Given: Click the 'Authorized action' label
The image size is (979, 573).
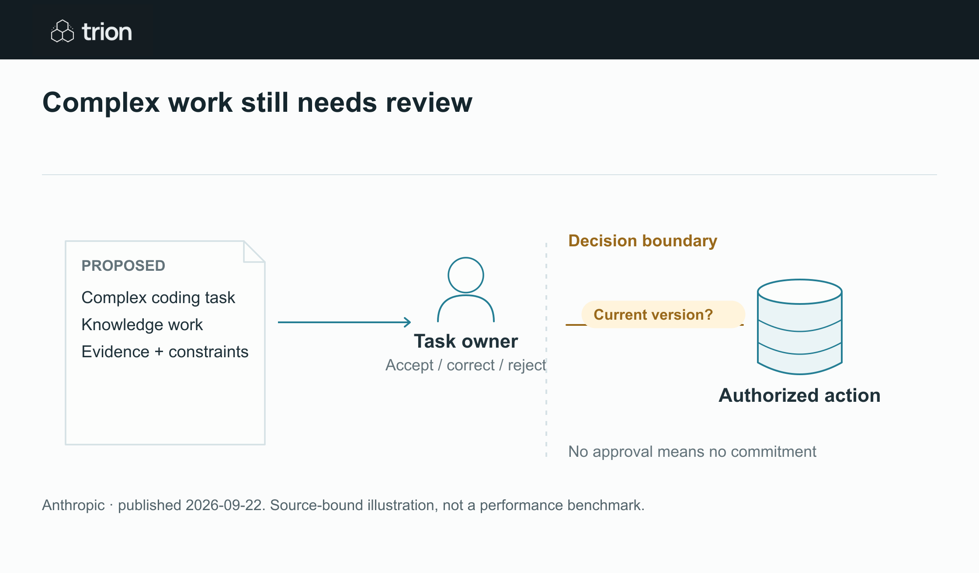Looking at the screenshot, I should (799, 395).
